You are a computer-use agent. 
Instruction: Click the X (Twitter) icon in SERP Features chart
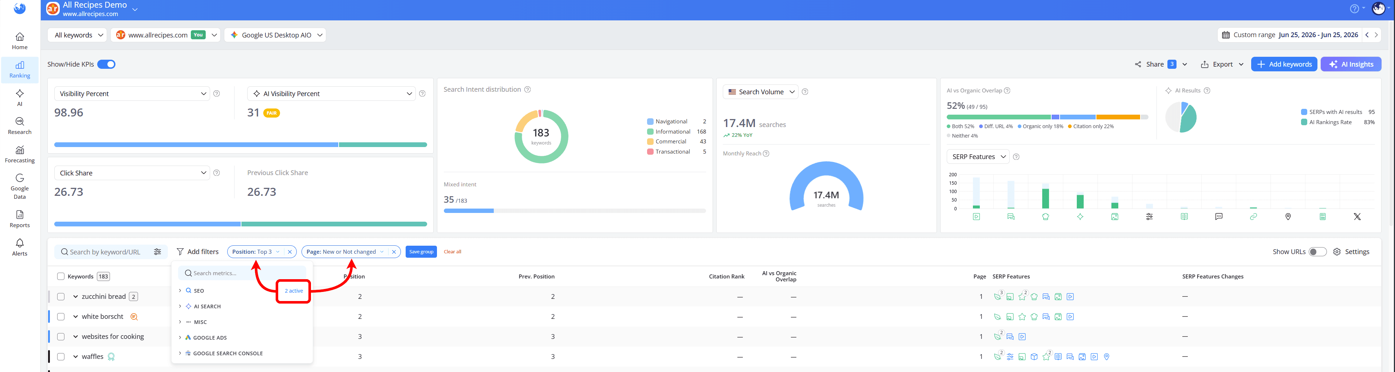click(x=1357, y=217)
